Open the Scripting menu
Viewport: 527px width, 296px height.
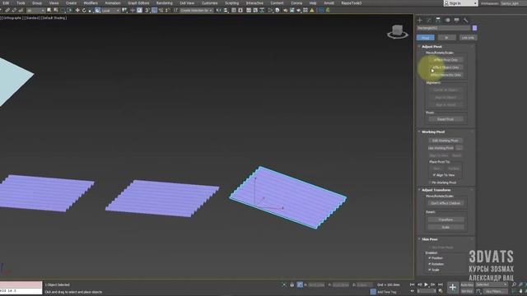tap(231, 3)
